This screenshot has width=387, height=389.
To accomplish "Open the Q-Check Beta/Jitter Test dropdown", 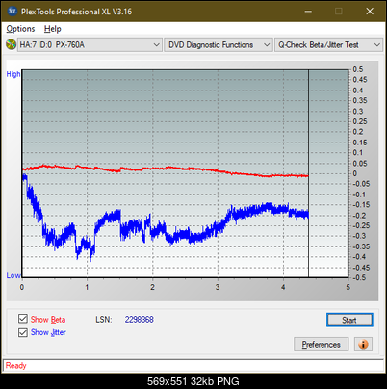I will [x=329, y=45].
